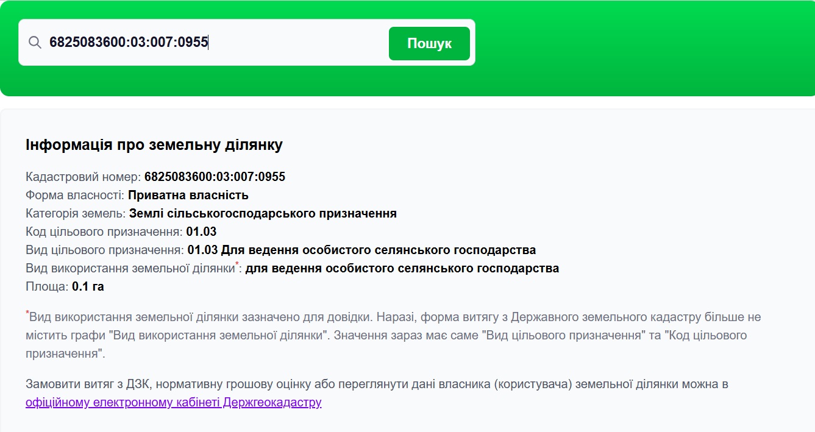The height and width of the screenshot is (432, 815).
Task: Click red asterisk after Вид використання земельної ділянки
Action: pos(237,264)
